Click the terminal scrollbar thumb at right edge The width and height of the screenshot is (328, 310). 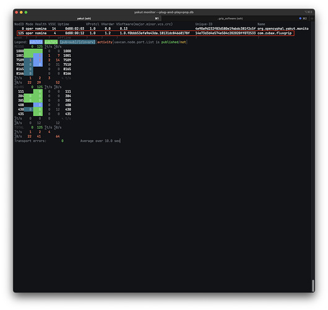(313, 286)
